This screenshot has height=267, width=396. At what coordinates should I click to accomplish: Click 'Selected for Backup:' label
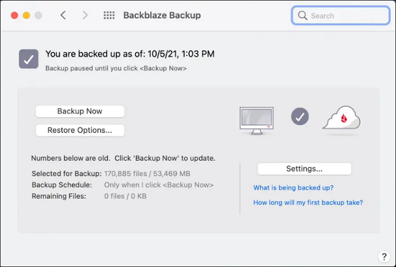click(67, 173)
